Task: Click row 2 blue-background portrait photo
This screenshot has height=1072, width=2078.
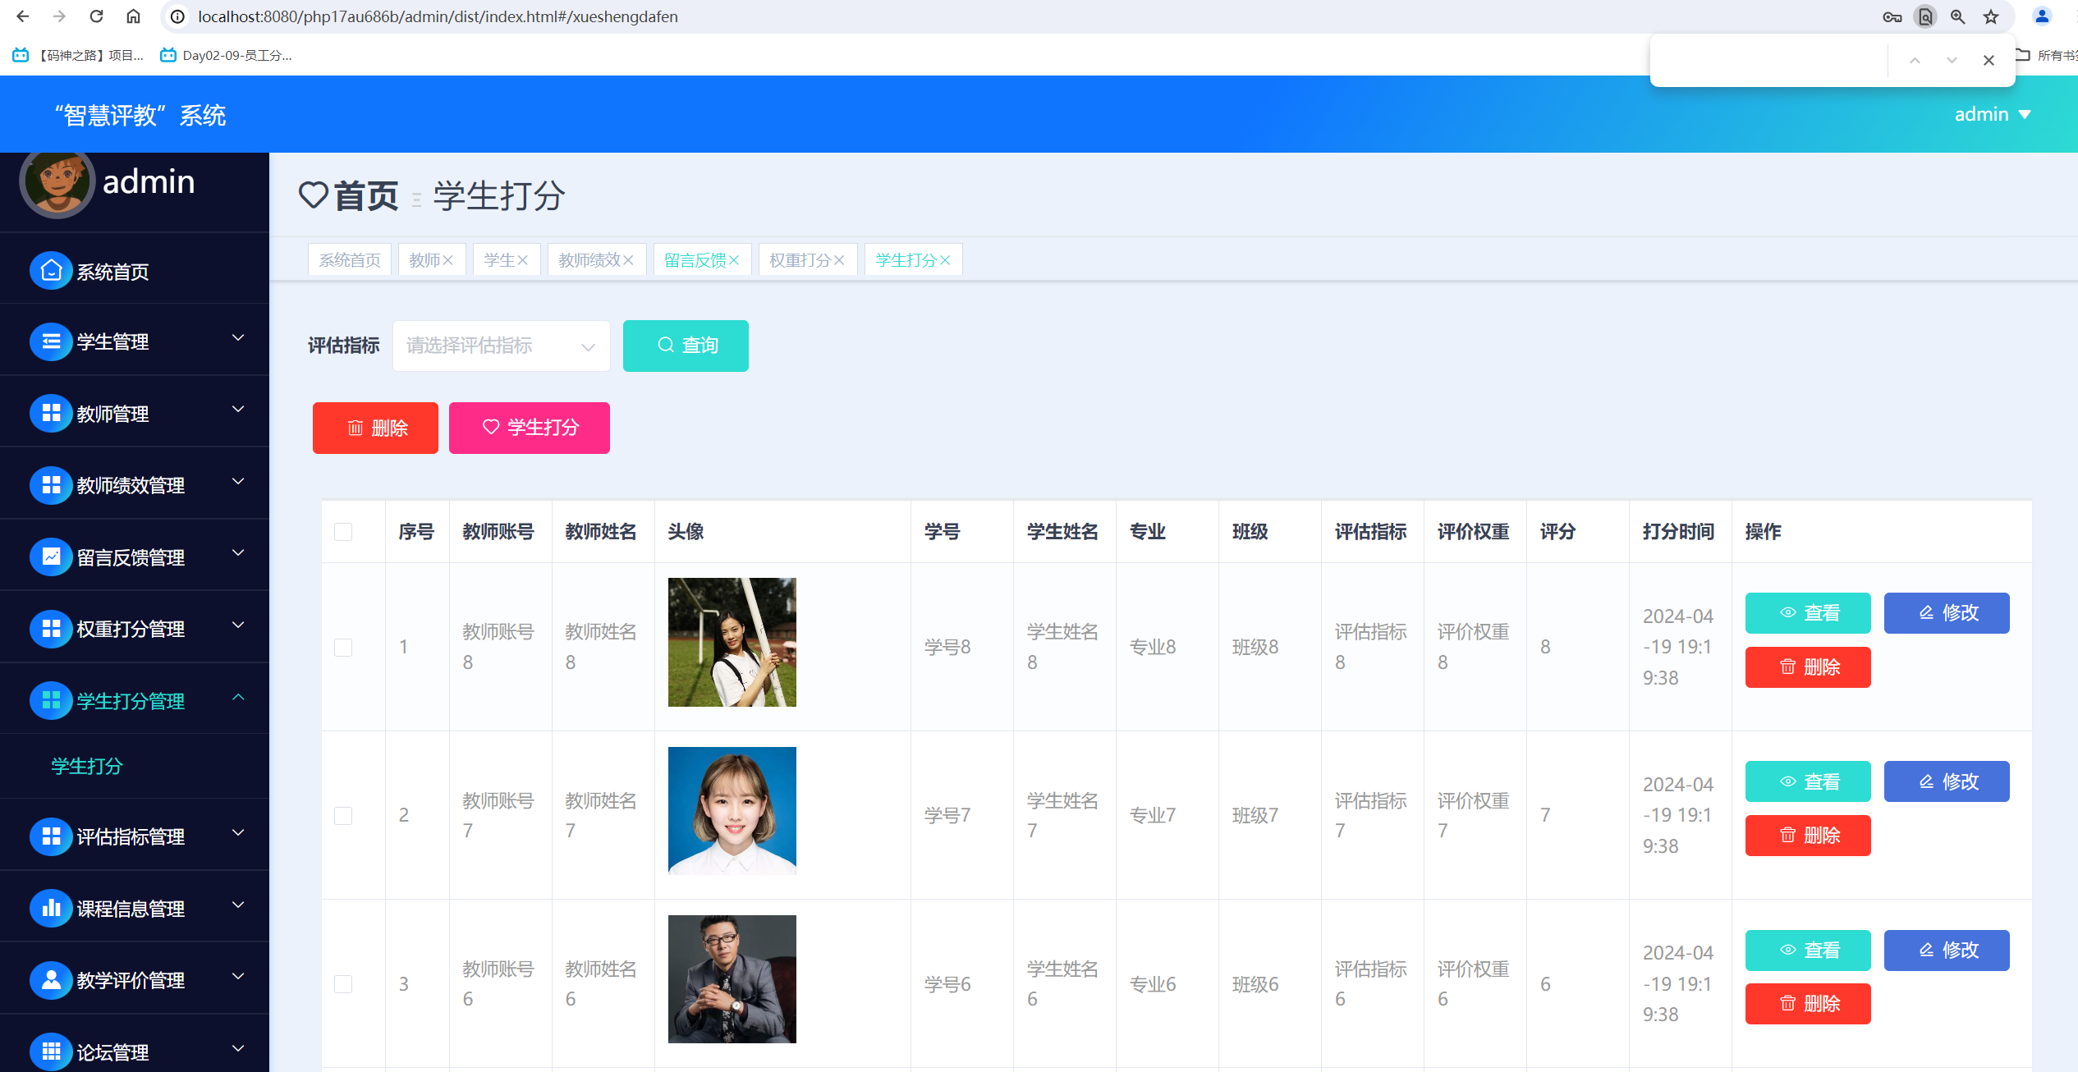Action: coord(732,810)
